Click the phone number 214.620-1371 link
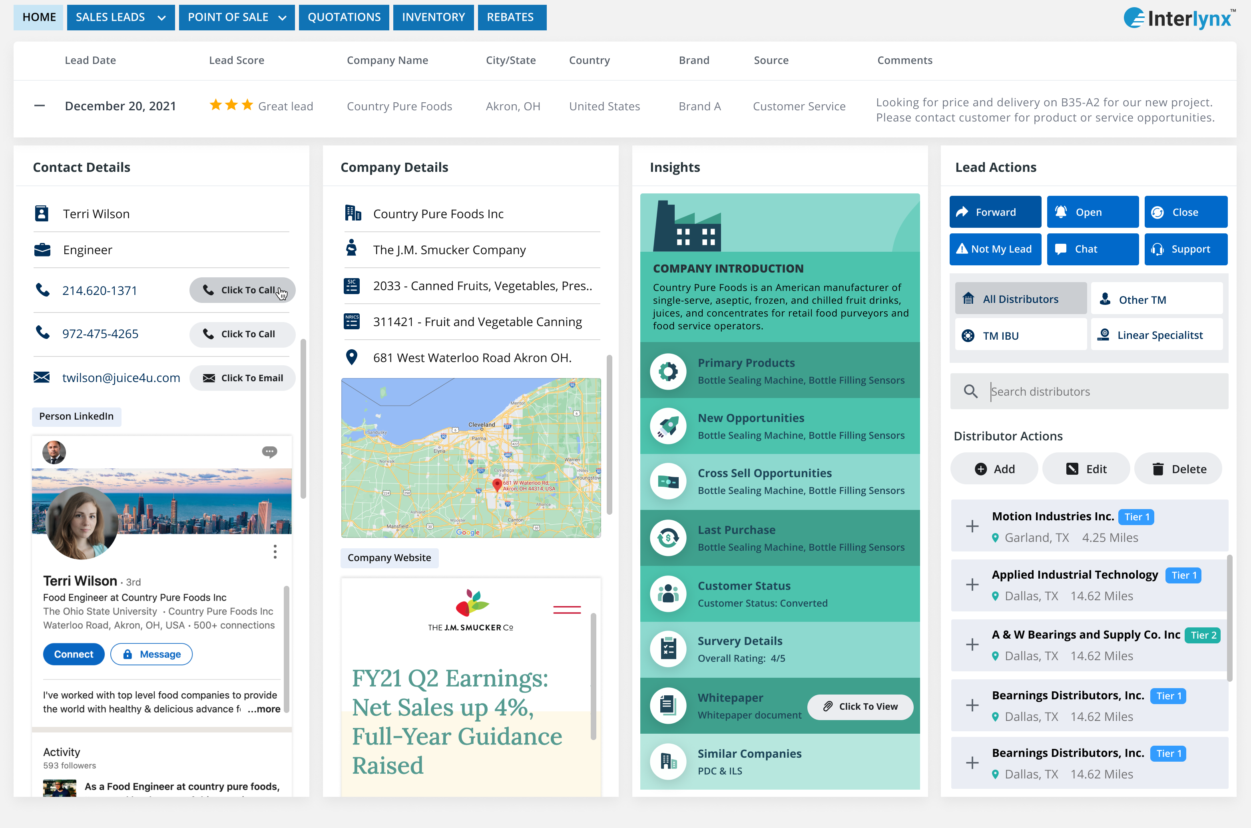 coord(99,291)
